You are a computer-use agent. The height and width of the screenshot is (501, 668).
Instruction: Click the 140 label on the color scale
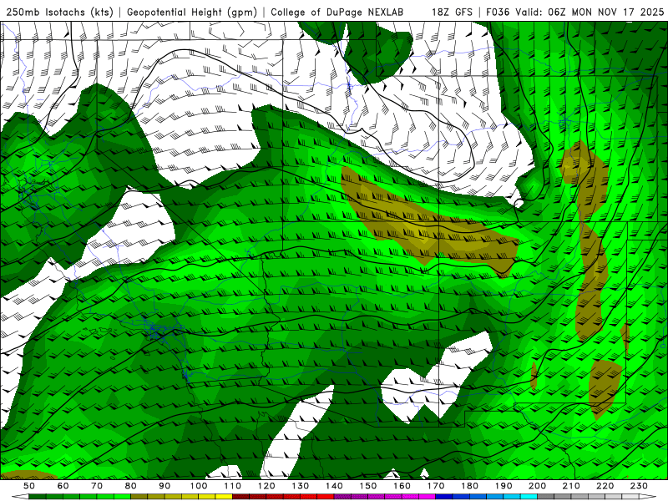coord(334,486)
